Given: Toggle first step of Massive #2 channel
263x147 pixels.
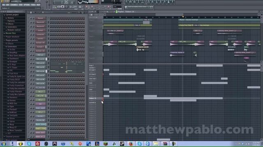Looking at the screenshot, I should tap(51, 22).
